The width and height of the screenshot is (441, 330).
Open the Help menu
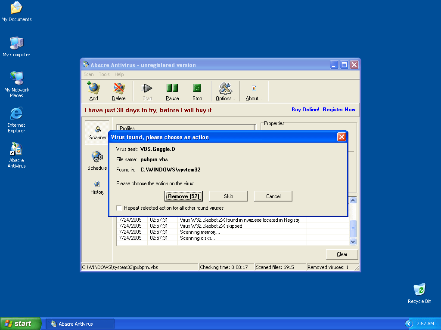click(119, 74)
